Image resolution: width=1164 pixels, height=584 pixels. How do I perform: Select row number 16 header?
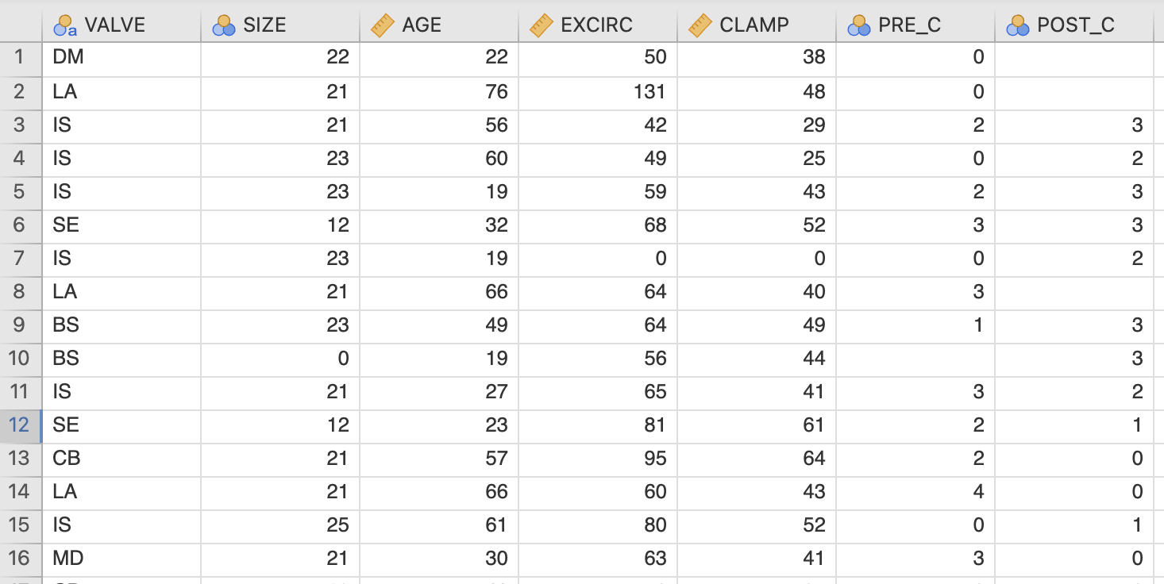coord(21,559)
